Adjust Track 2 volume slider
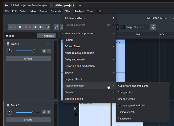Screen dimensions: 174x126 pyautogui.click(x=27, y=112)
